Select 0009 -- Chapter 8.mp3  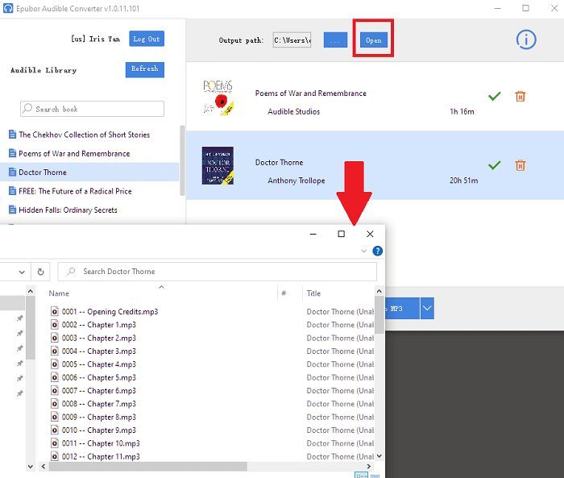tap(99, 417)
